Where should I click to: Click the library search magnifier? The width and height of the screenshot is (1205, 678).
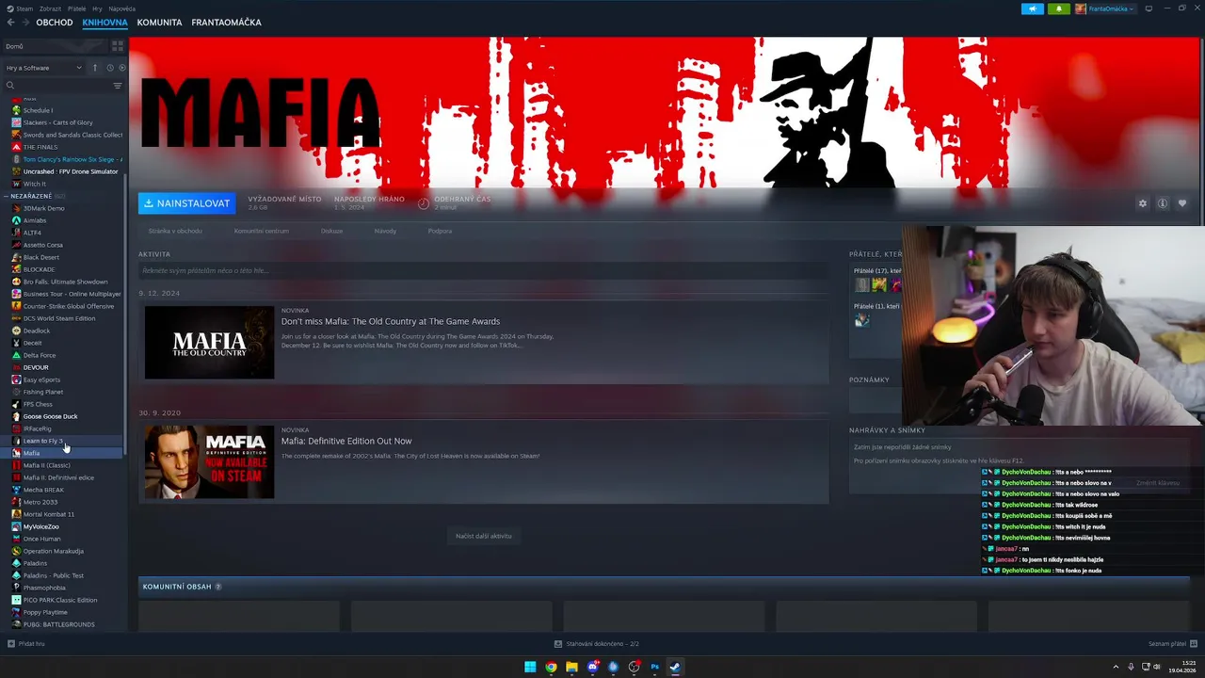(x=10, y=86)
